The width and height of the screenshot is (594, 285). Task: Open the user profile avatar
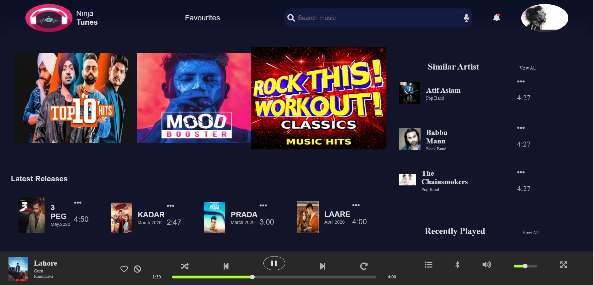pos(545,18)
